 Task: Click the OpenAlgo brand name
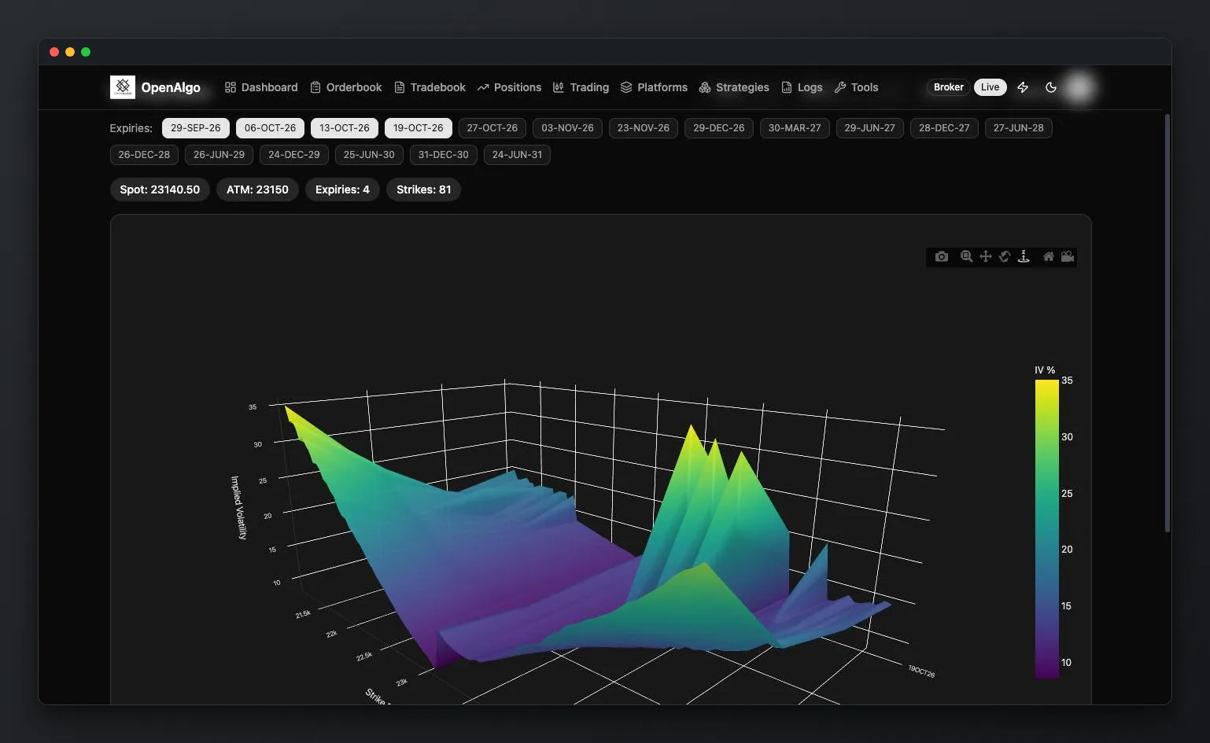pyautogui.click(x=171, y=87)
